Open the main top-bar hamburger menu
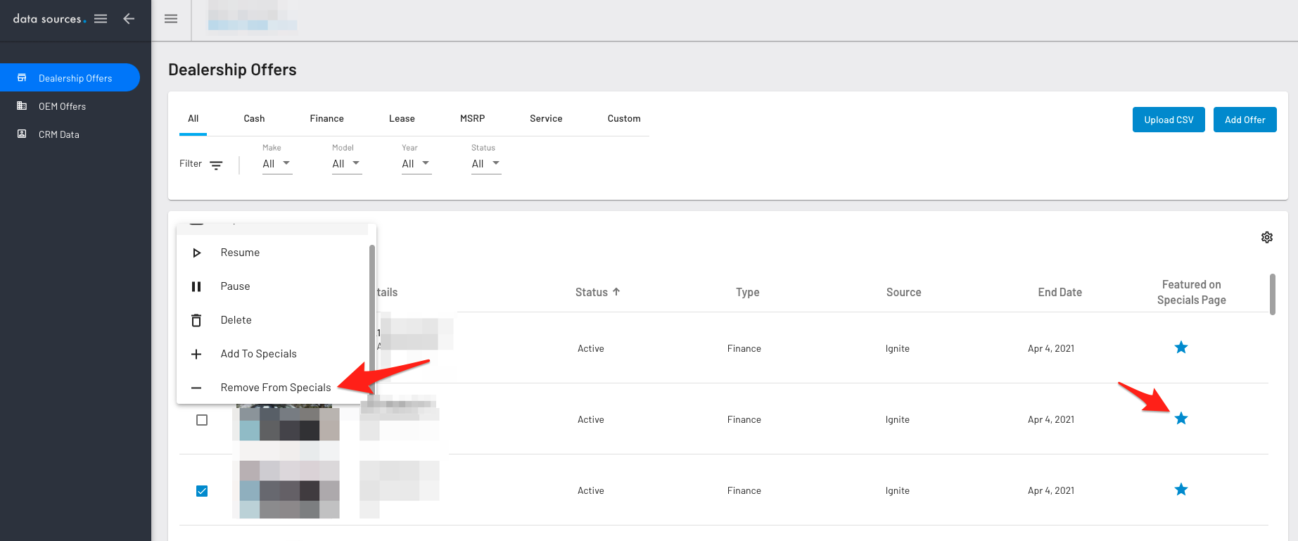Image resolution: width=1298 pixels, height=541 pixels. (171, 19)
